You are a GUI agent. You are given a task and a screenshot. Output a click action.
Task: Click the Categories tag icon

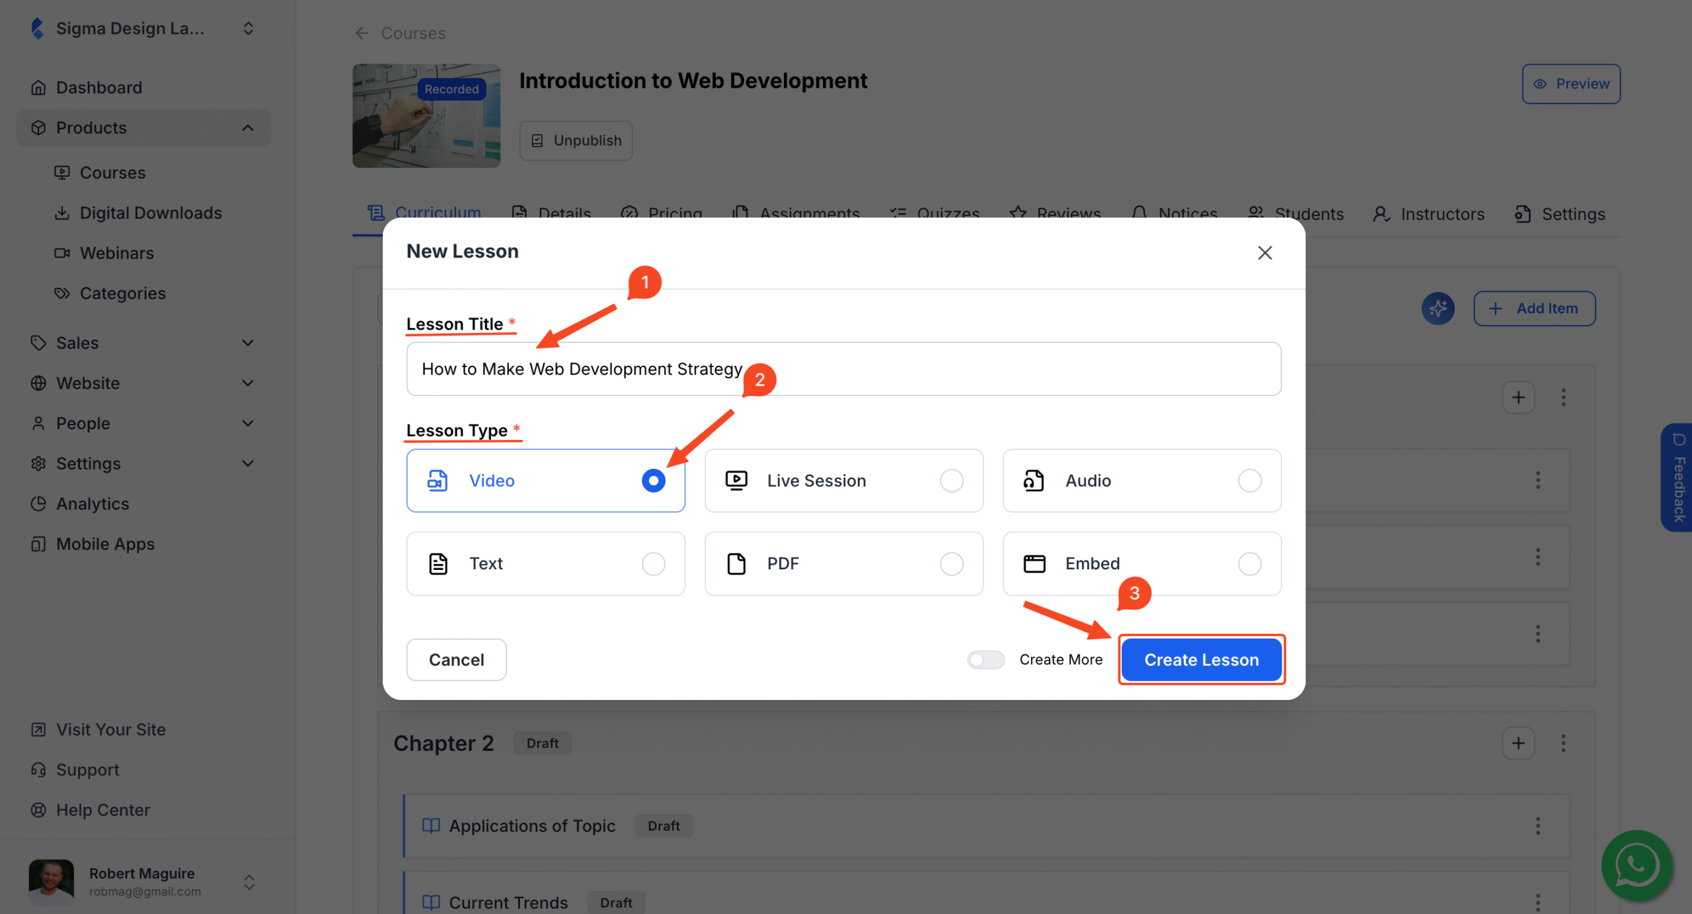63,293
